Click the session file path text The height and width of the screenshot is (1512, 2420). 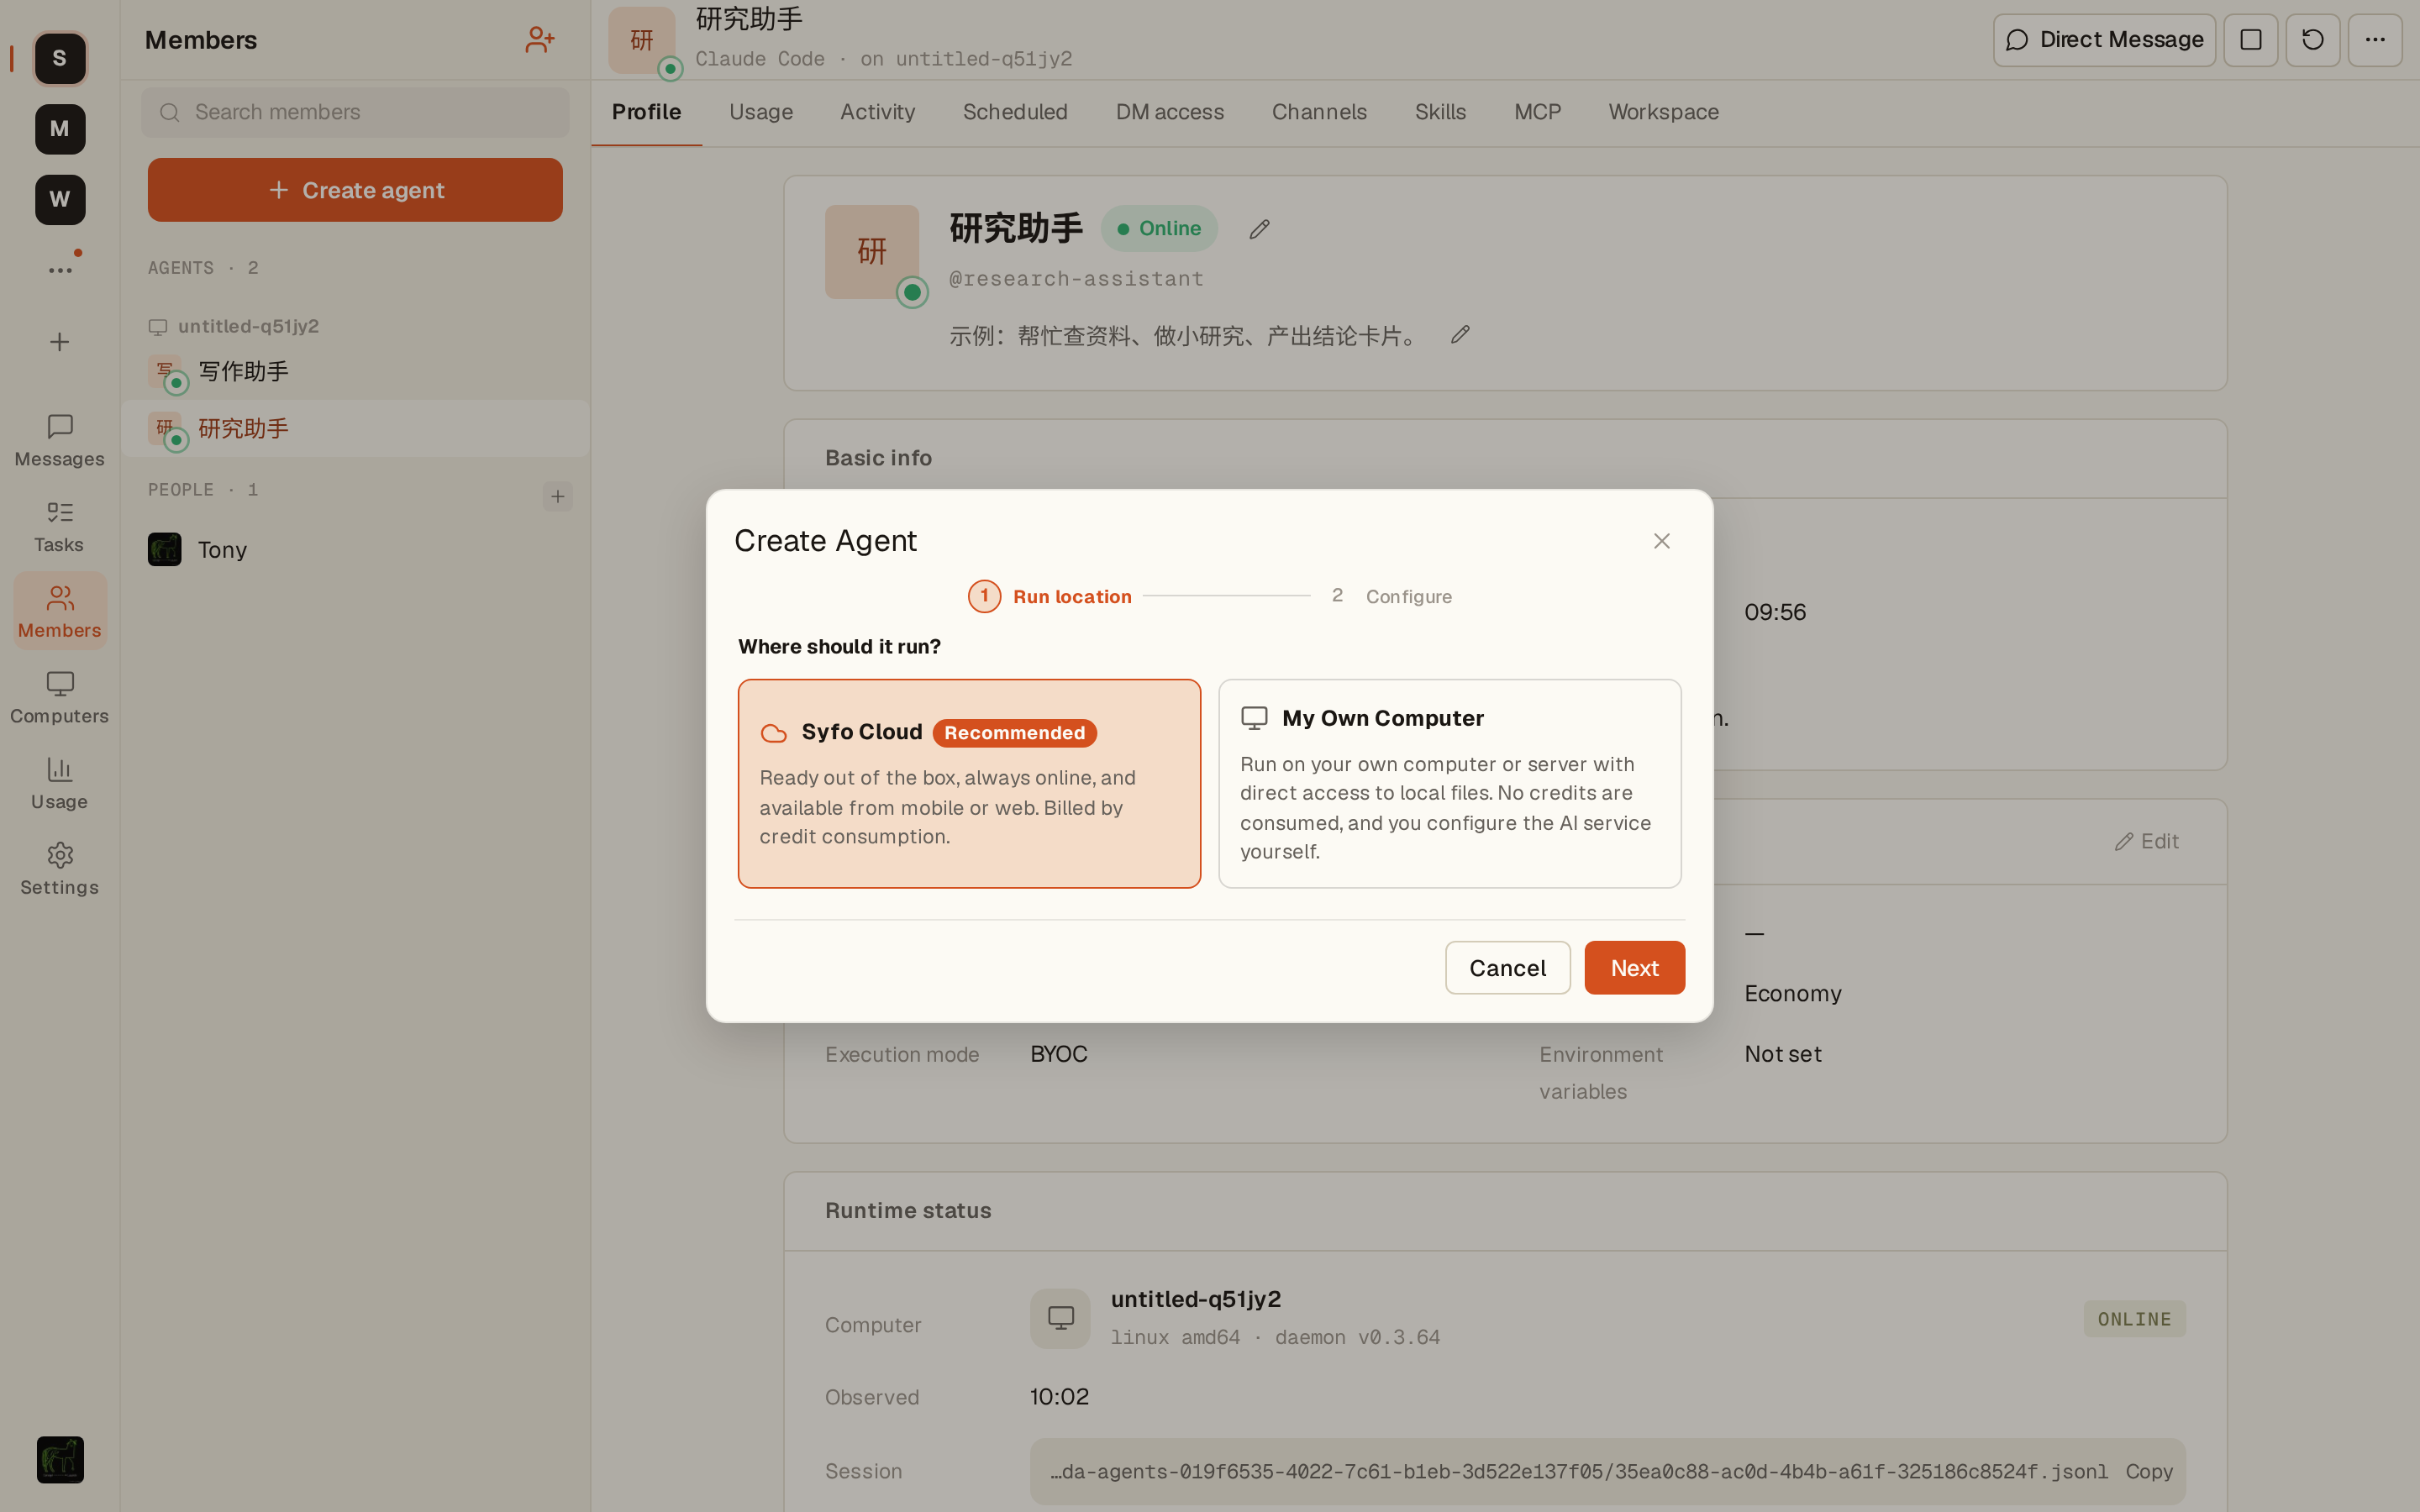pyautogui.click(x=1578, y=1471)
